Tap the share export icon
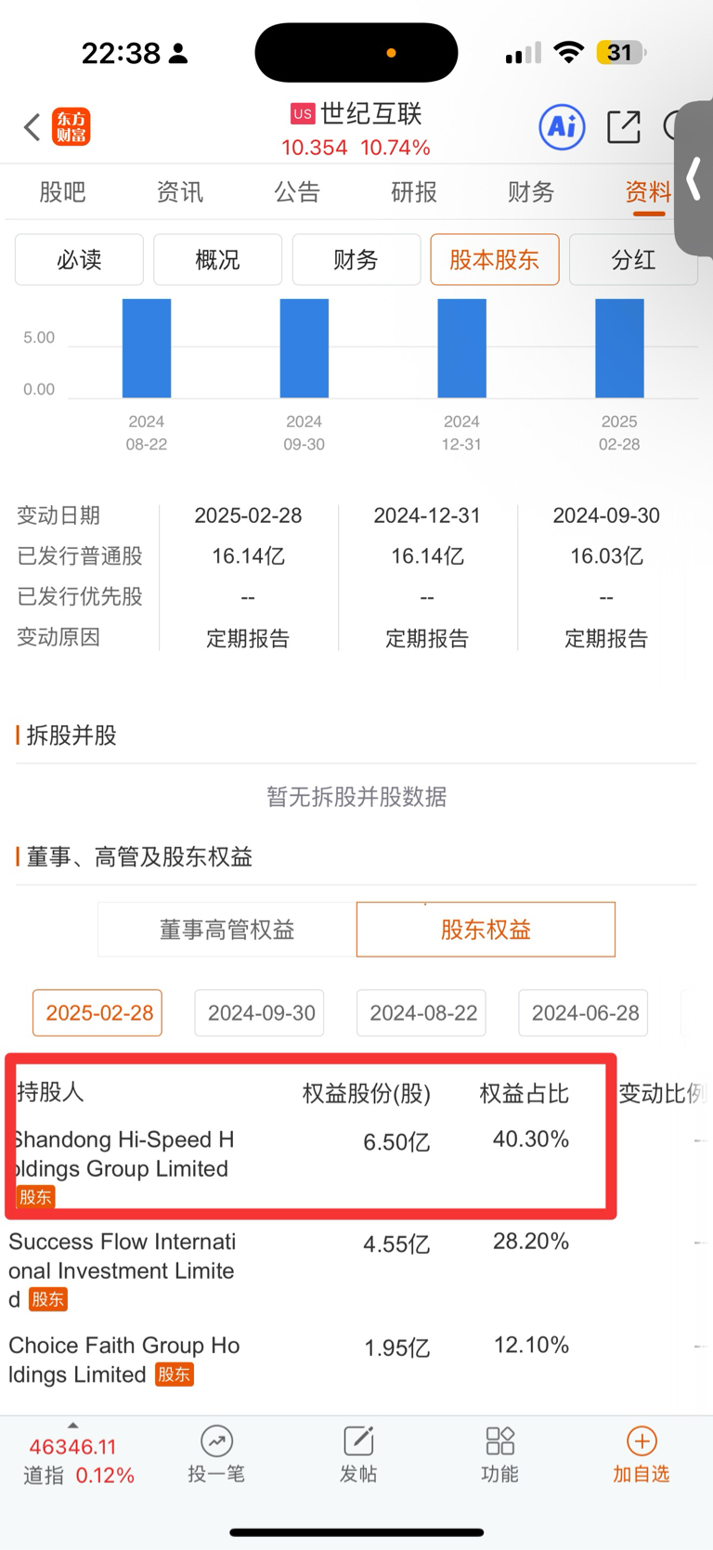This screenshot has height=1550, width=713. pos(624,126)
